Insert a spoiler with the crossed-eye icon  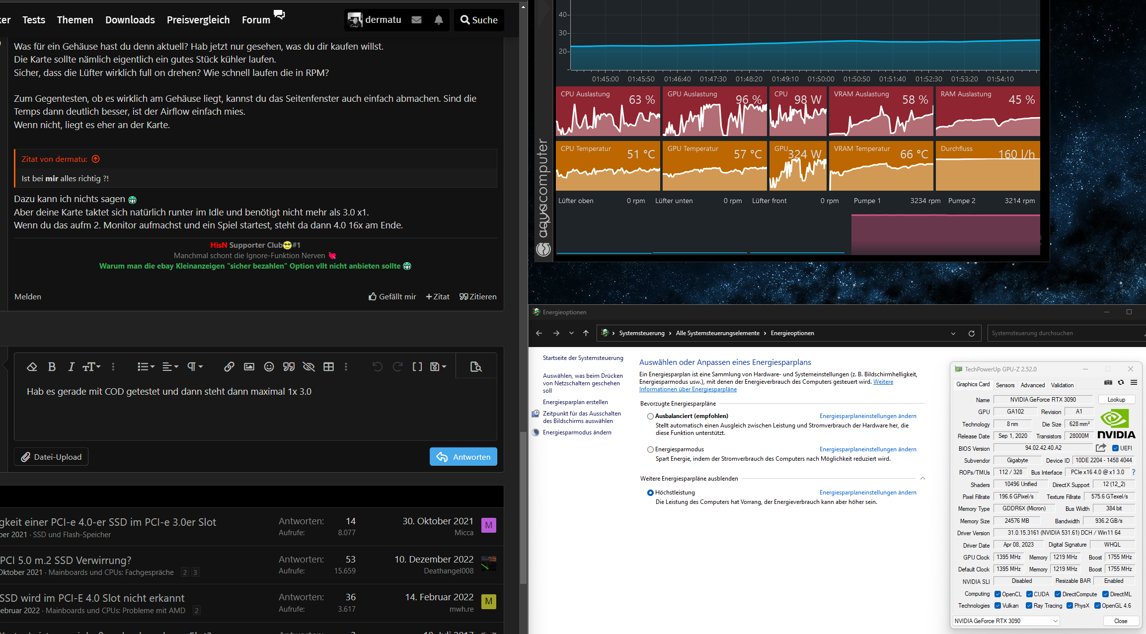coord(308,367)
